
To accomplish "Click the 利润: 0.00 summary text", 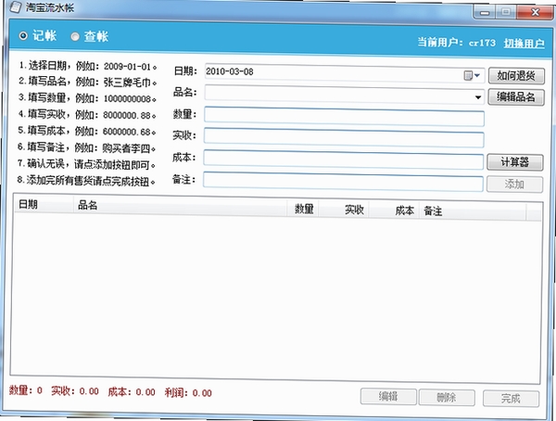I will point(188,392).
